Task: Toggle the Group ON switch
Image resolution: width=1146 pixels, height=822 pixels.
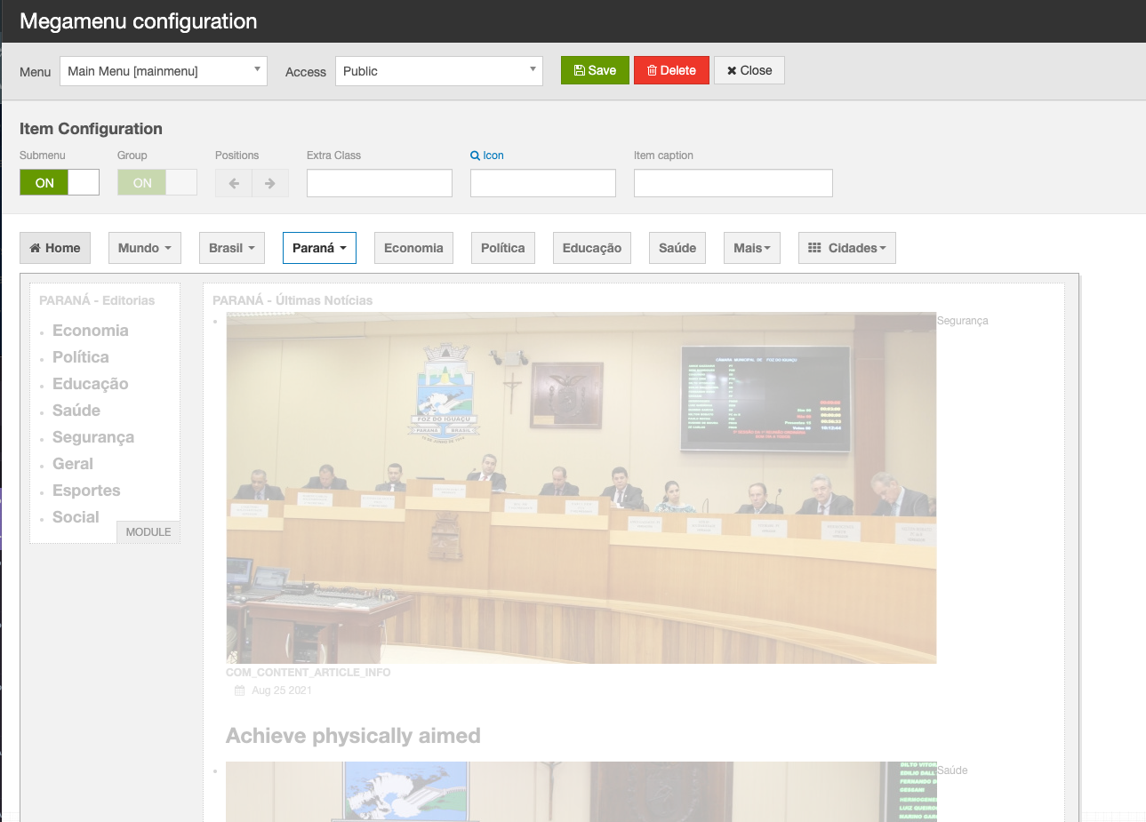Action: click(156, 183)
